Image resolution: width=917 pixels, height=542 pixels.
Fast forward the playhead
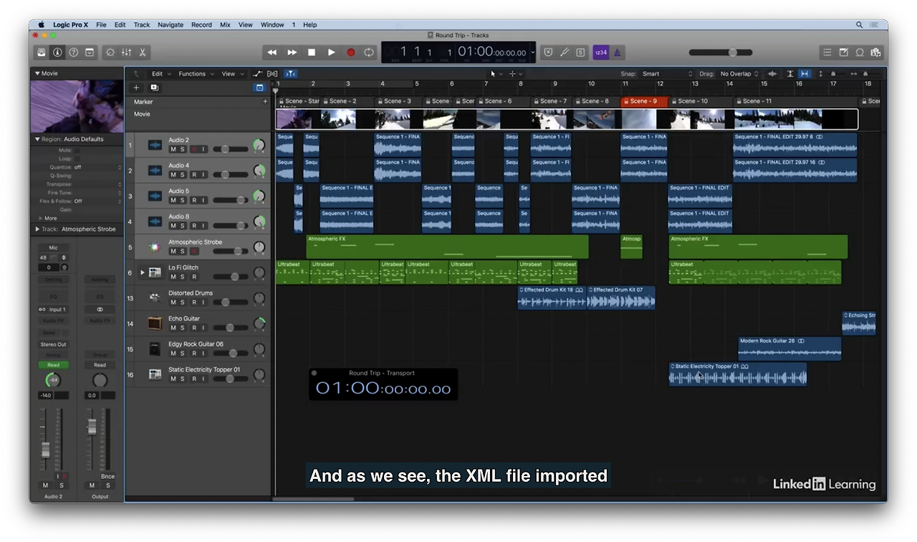[x=292, y=52]
